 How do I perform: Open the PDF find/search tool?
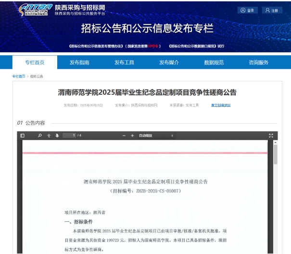coord(40,136)
